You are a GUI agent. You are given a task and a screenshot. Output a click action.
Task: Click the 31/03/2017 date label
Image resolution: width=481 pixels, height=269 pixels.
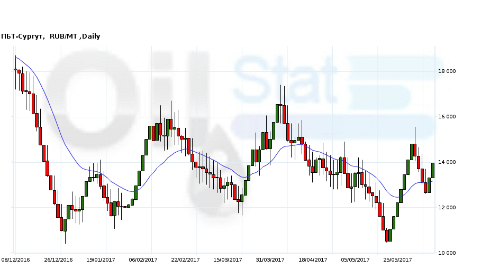coord(270,259)
